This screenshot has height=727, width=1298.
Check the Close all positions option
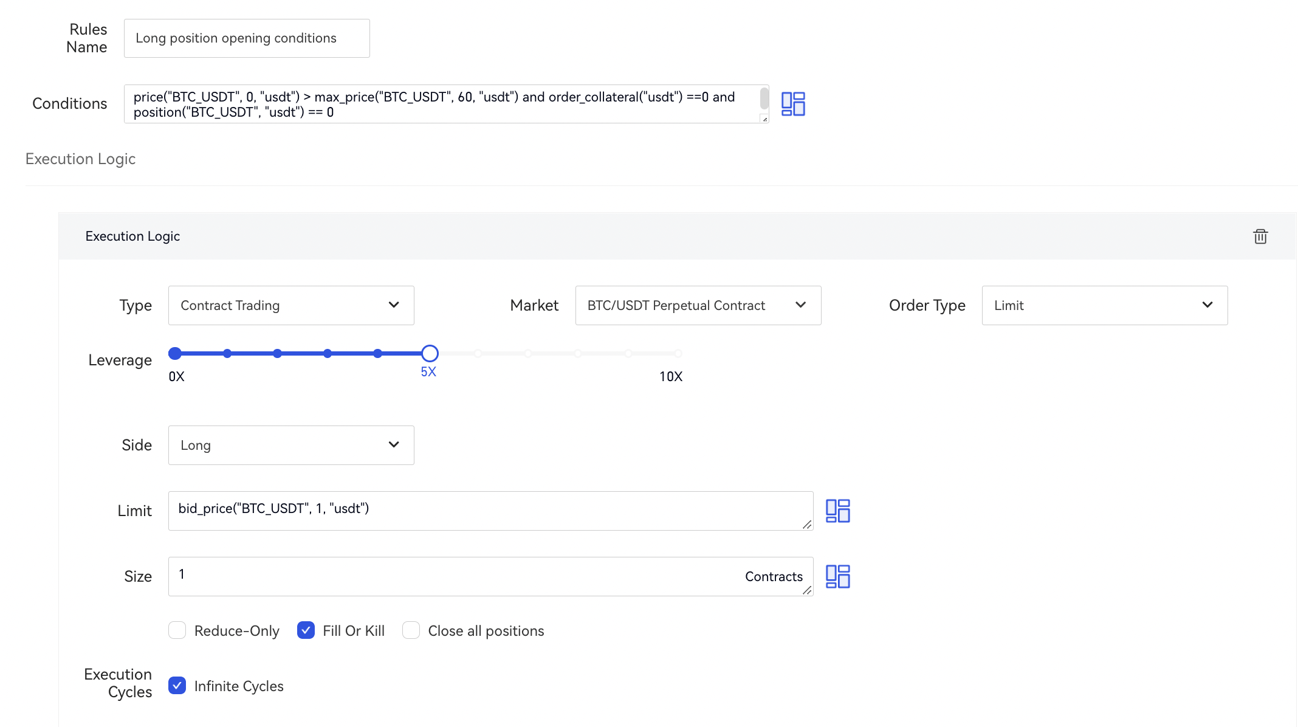(x=411, y=630)
